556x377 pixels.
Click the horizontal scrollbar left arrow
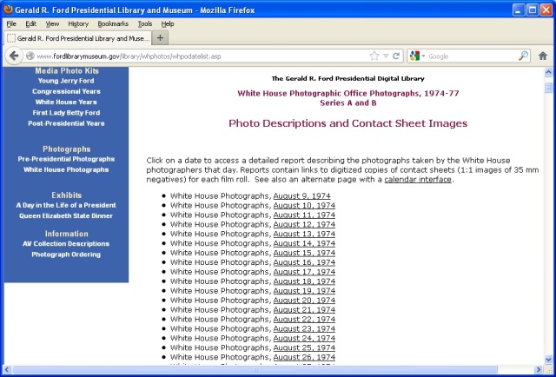pos(8,369)
